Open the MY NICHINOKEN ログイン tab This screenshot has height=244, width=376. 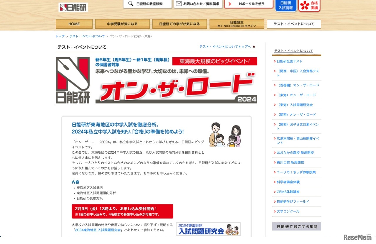click(x=237, y=24)
